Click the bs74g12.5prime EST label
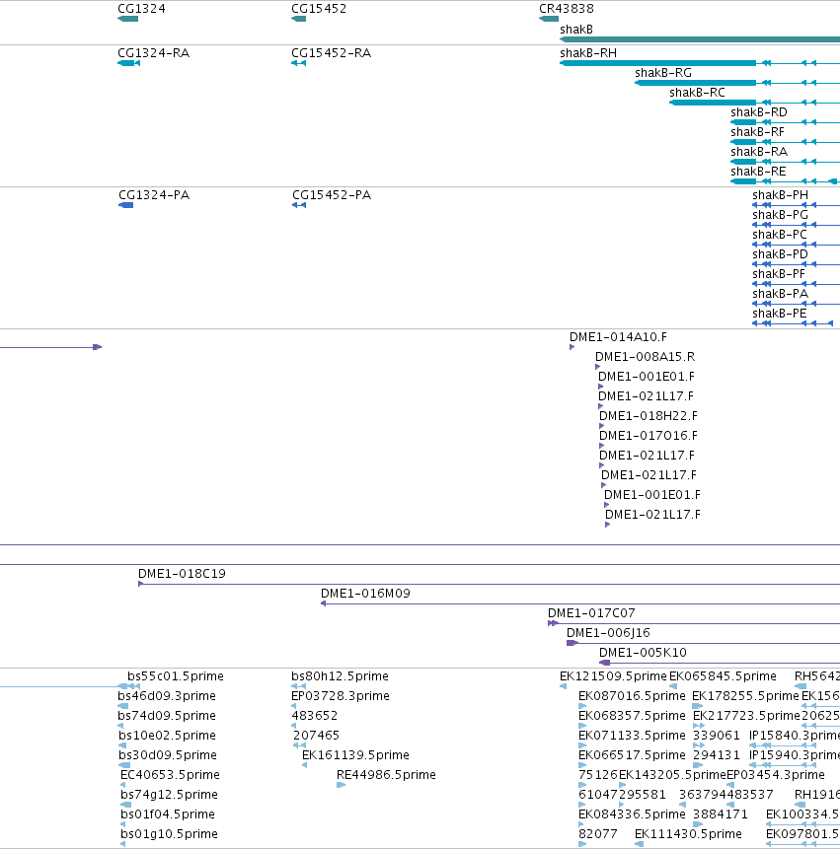The height and width of the screenshot is (849, 840). 169,795
